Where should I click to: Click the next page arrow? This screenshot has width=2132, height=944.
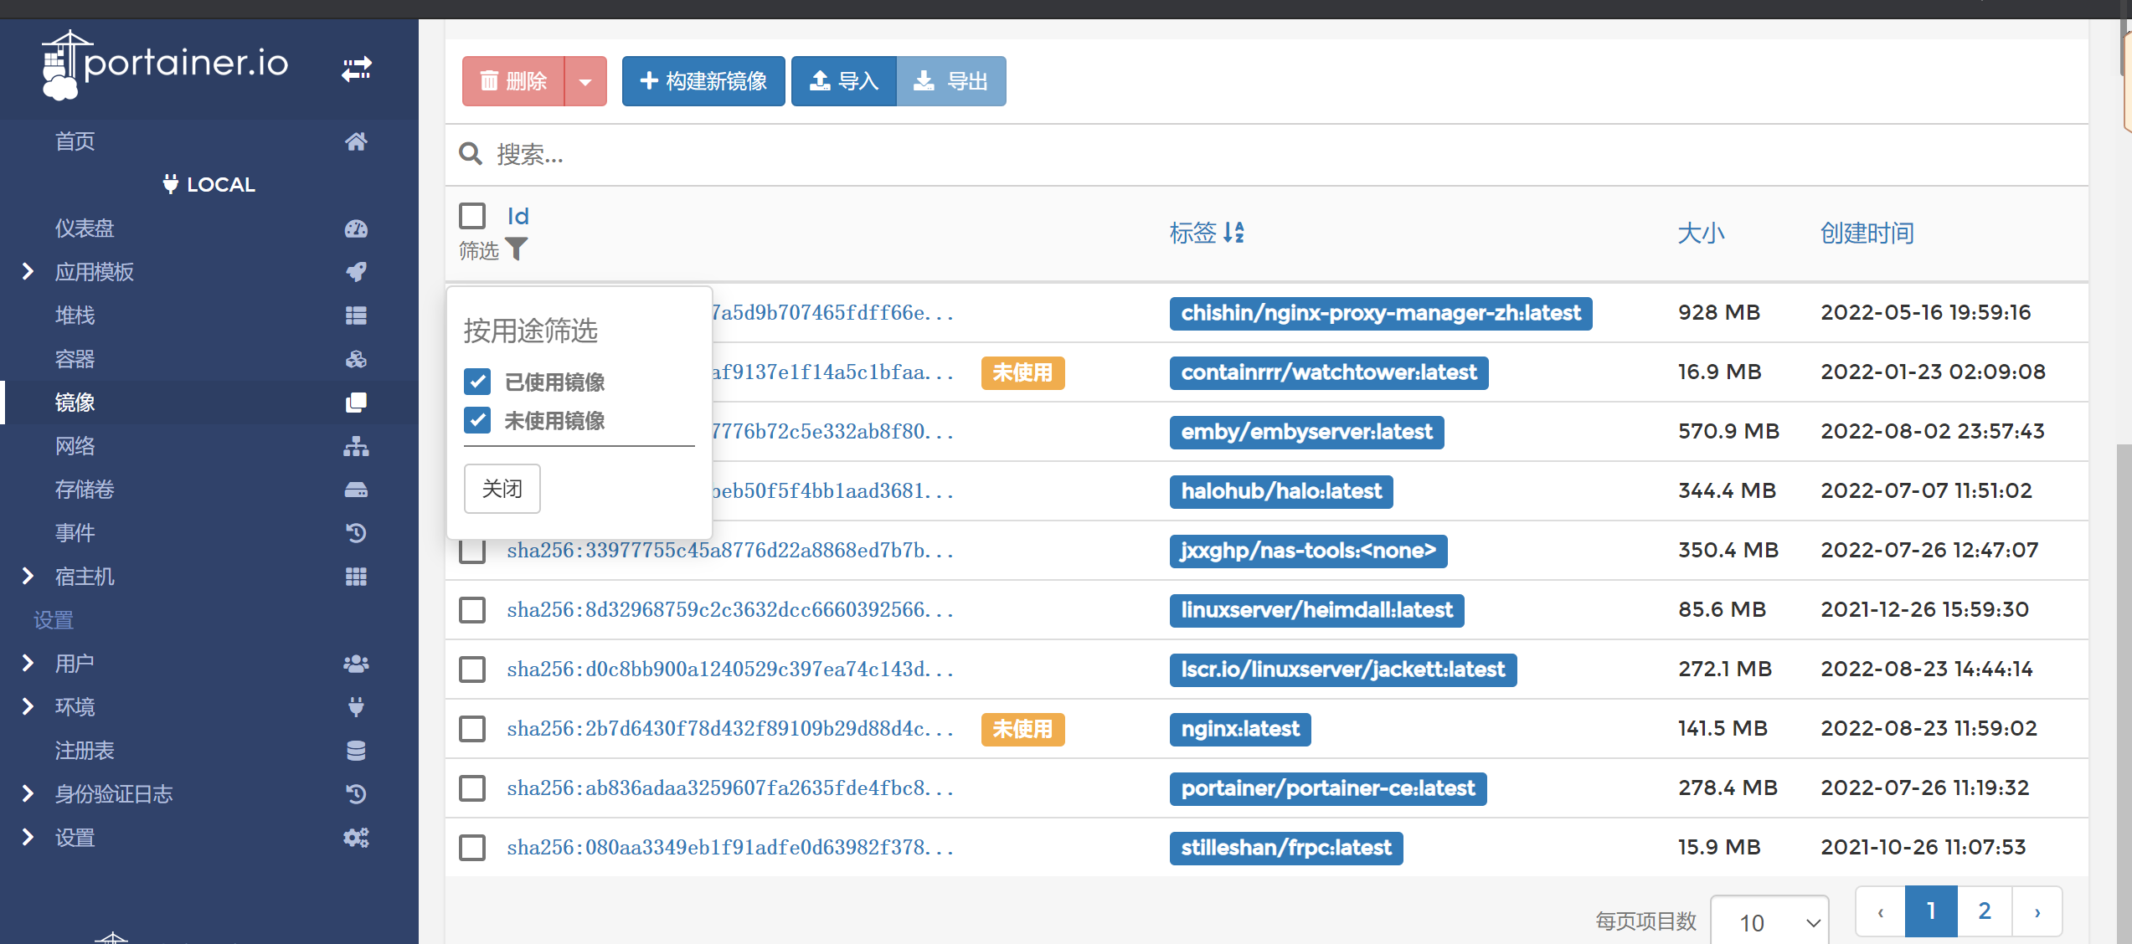[x=2037, y=911]
